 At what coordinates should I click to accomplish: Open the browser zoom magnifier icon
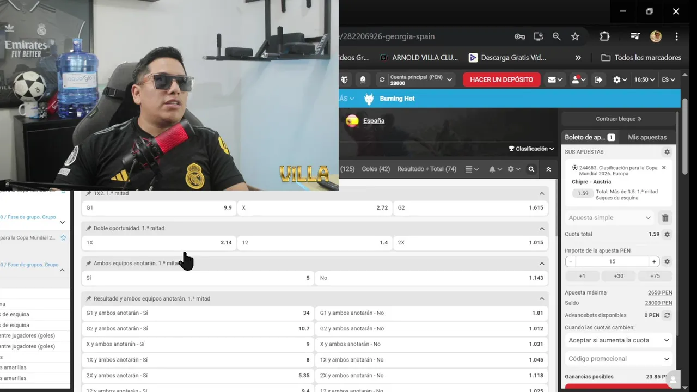(557, 36)
